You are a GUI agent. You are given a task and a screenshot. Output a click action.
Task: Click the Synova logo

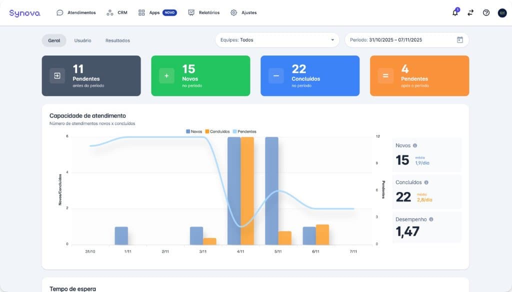pyautogui.click(x=24, y=13)
